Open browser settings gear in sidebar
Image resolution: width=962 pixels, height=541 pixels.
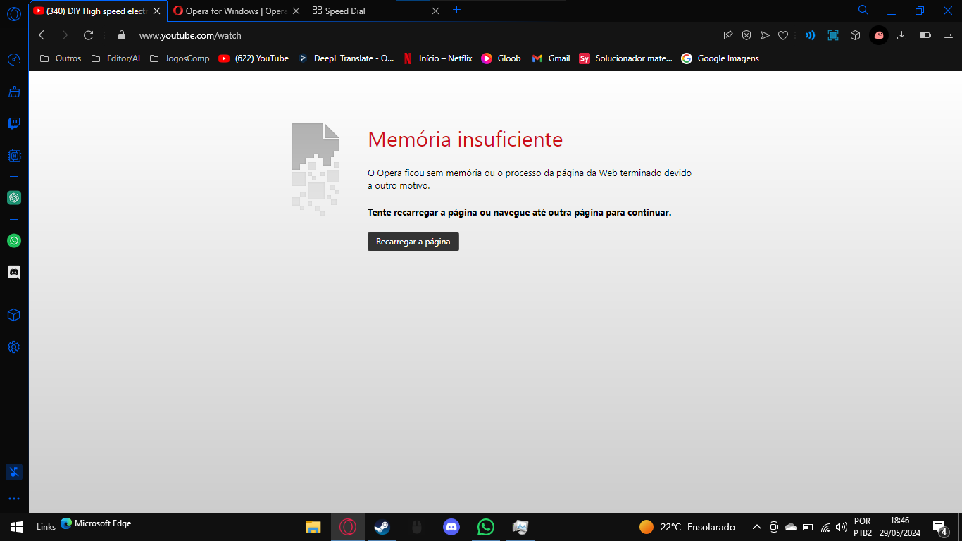click(x=13, y=347)
